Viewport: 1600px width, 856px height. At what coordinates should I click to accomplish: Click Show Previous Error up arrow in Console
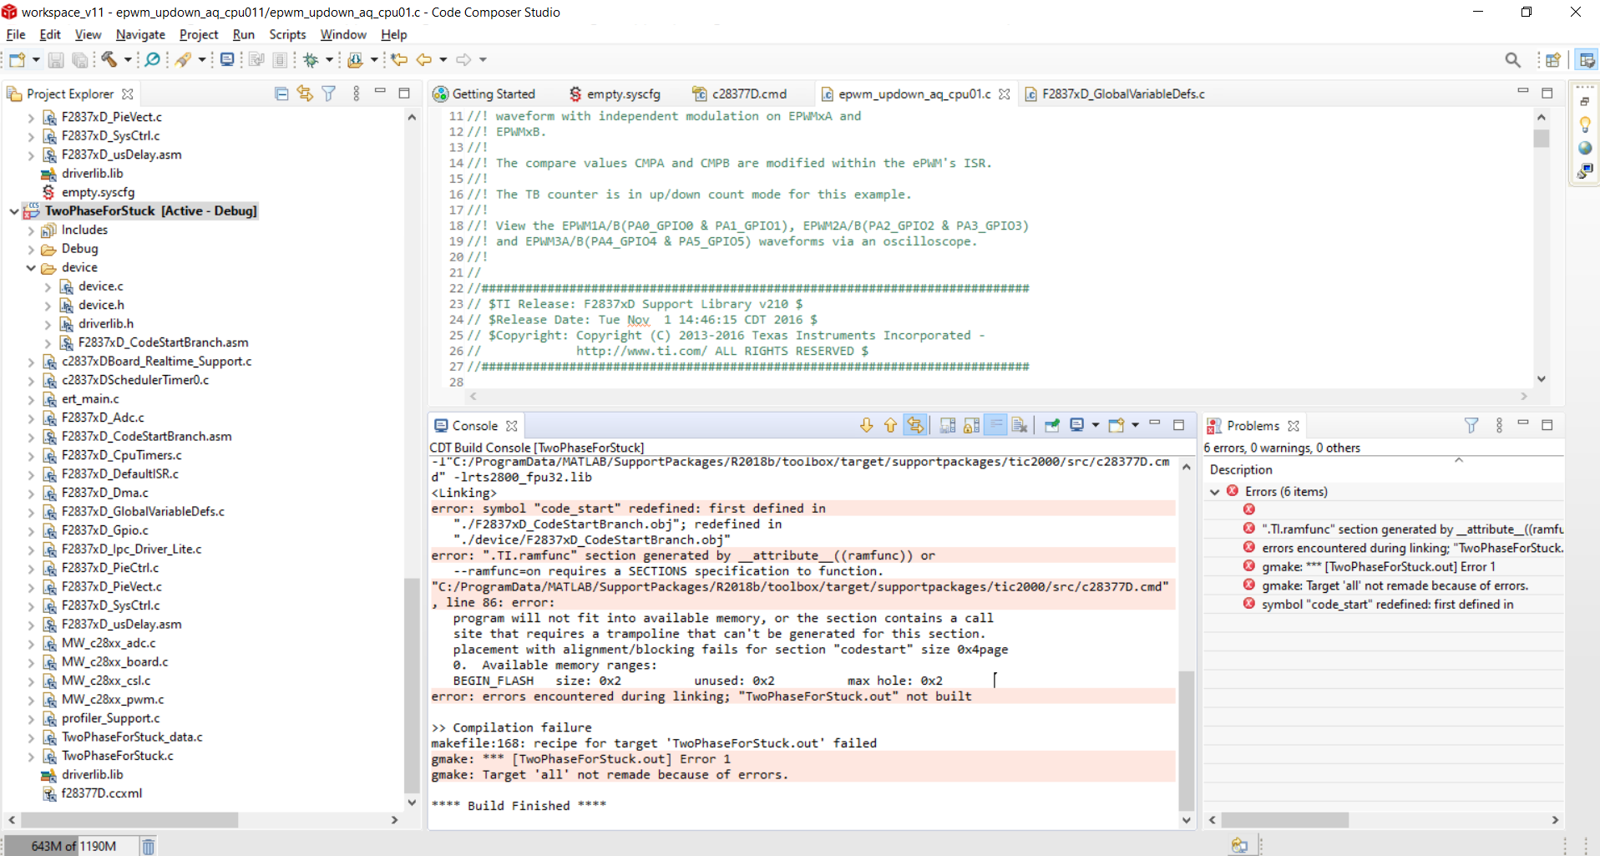[x=890, y=425]
